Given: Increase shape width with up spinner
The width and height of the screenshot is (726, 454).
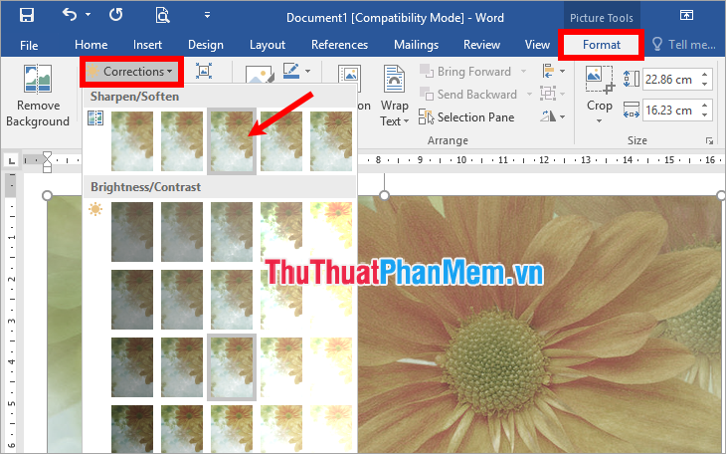Looking at the screenshot, I should click(704, 105).
